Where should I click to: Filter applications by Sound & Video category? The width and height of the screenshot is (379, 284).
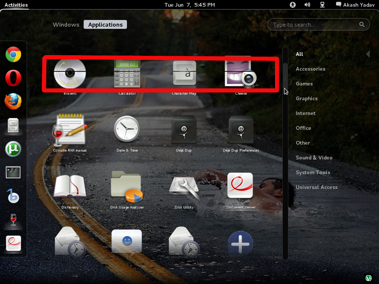tap(314, 158)
